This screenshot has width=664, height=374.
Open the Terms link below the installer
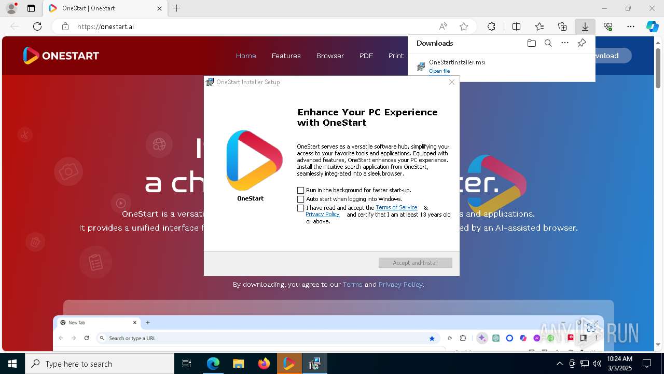(x=352, y=285)
